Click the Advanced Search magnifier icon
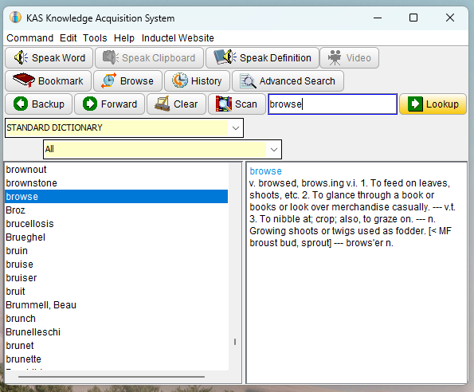Viewport: 474px width, 392px height. pos(248,81)
